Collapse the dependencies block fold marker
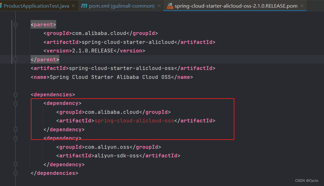 coord(15,94)
